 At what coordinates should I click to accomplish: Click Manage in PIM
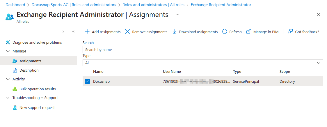point(262,32)
